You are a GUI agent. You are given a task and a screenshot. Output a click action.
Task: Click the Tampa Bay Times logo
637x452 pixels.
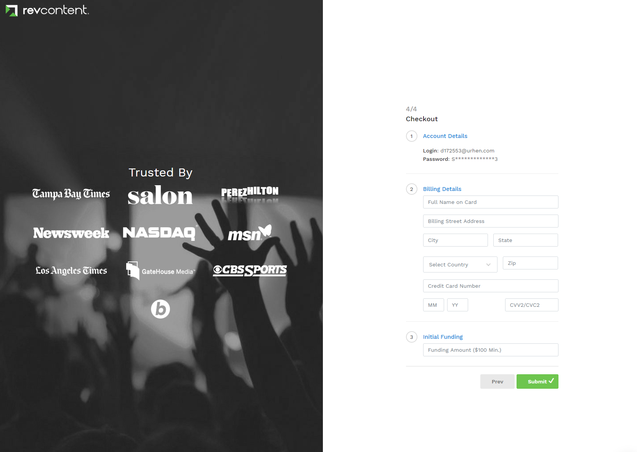[x=71, y=194]
